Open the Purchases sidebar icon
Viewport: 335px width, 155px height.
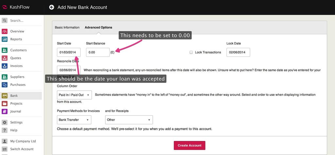[5, 85]
